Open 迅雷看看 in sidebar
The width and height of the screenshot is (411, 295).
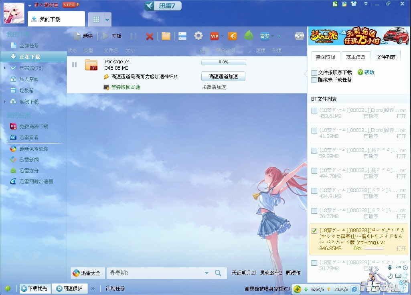(29, 137)
